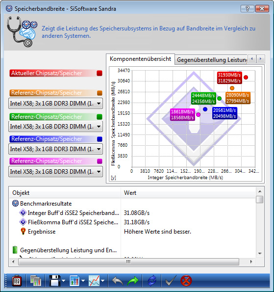Toggle the magenta reference chipset swatch
The width and height of the screenshot is (274, 292).
(100, 161)
